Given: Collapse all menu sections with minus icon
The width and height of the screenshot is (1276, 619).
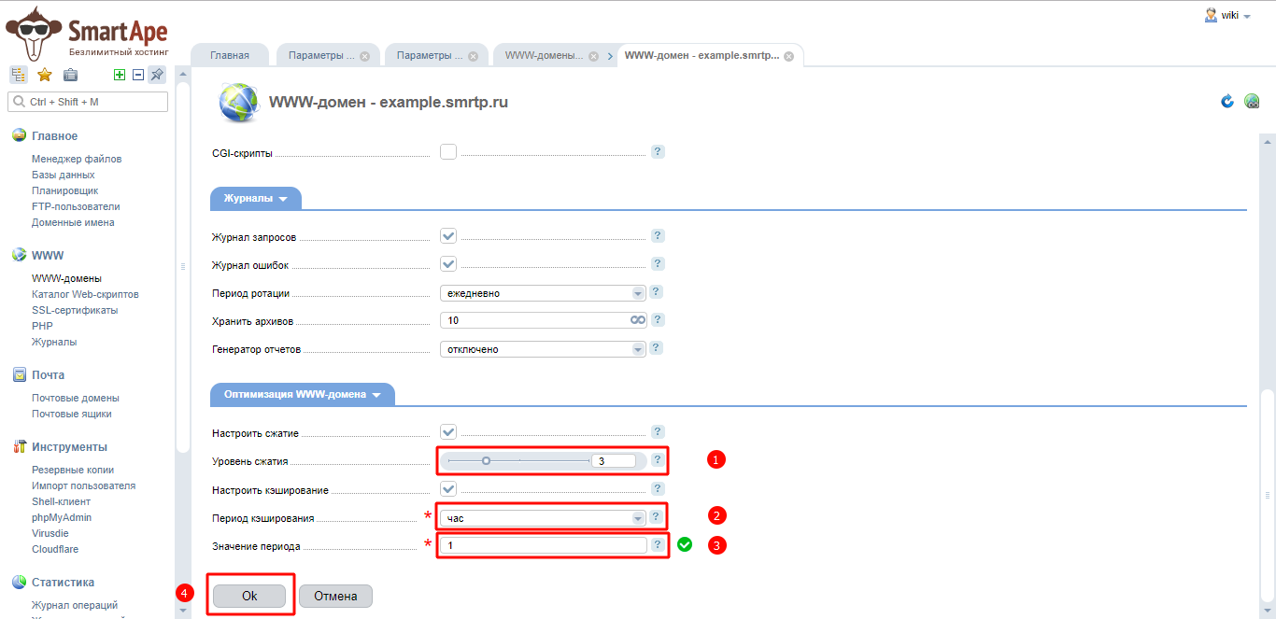Looking at the screenshot, I should [x=137, y=76].
